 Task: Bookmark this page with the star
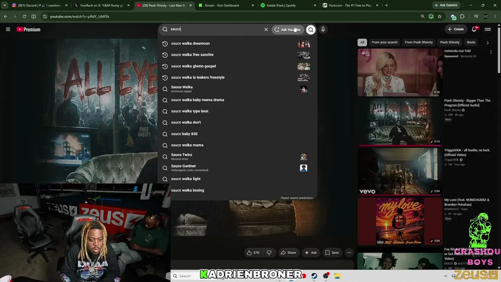[x=440, y=16]
